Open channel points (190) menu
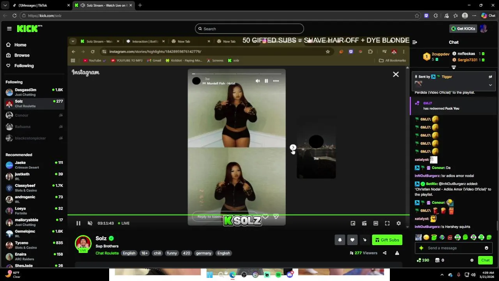 [x=423, y=260]
